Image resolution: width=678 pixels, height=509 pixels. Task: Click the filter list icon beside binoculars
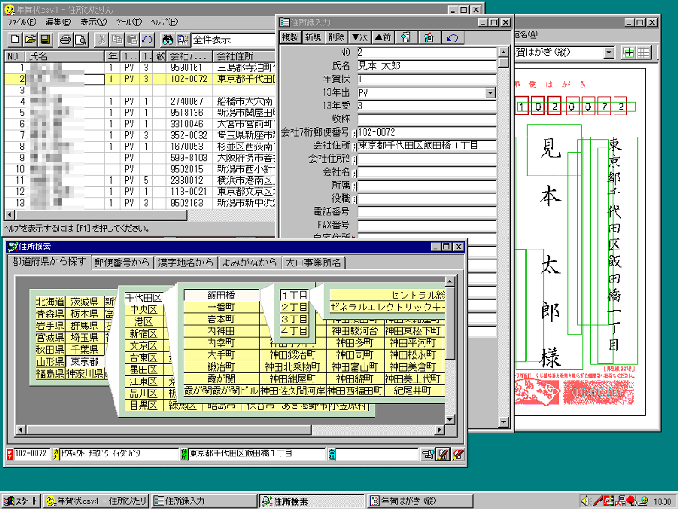[x=183, y=40]
